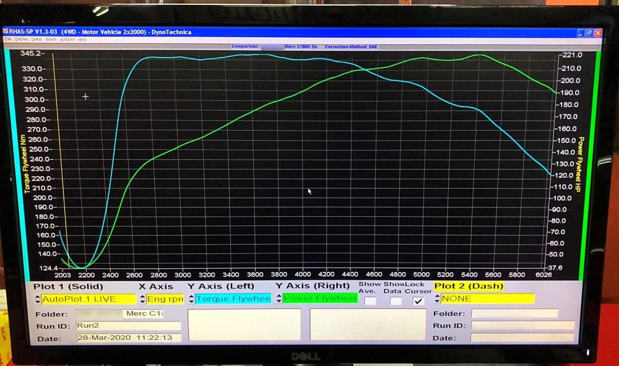The width and height of the screenshot is (619, 366).
Task: Click the 345.2 torque axis value
Action: coord(30,53)
